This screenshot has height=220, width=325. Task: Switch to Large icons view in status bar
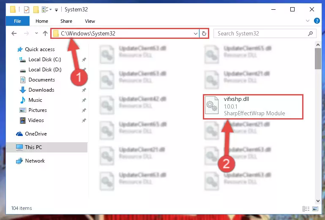pos(315,209)
